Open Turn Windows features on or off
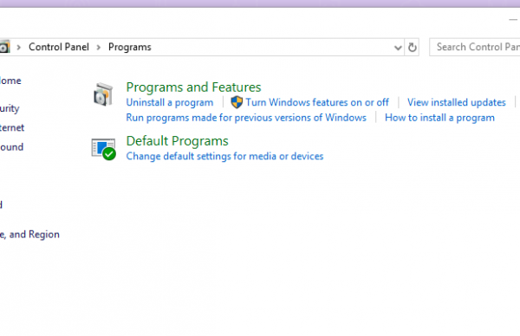The height and width of the screenshot is (336, 520). pos(317,102)
